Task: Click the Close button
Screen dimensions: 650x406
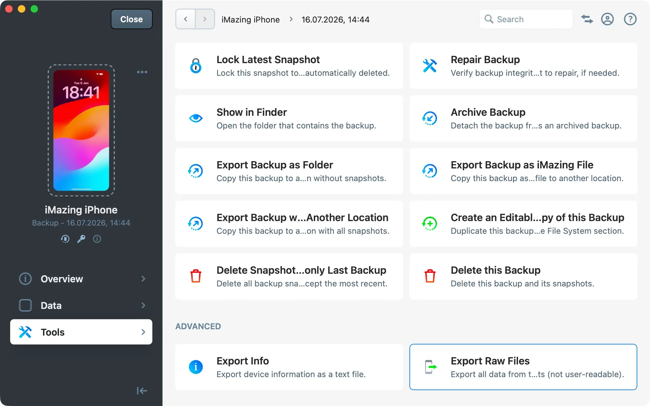Action: (x=132, y=19)
